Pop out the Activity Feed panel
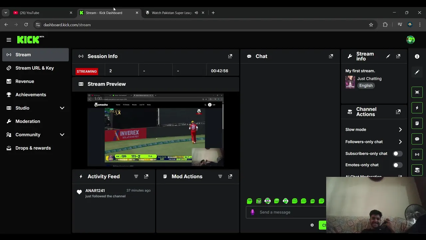 pos(146,176)
